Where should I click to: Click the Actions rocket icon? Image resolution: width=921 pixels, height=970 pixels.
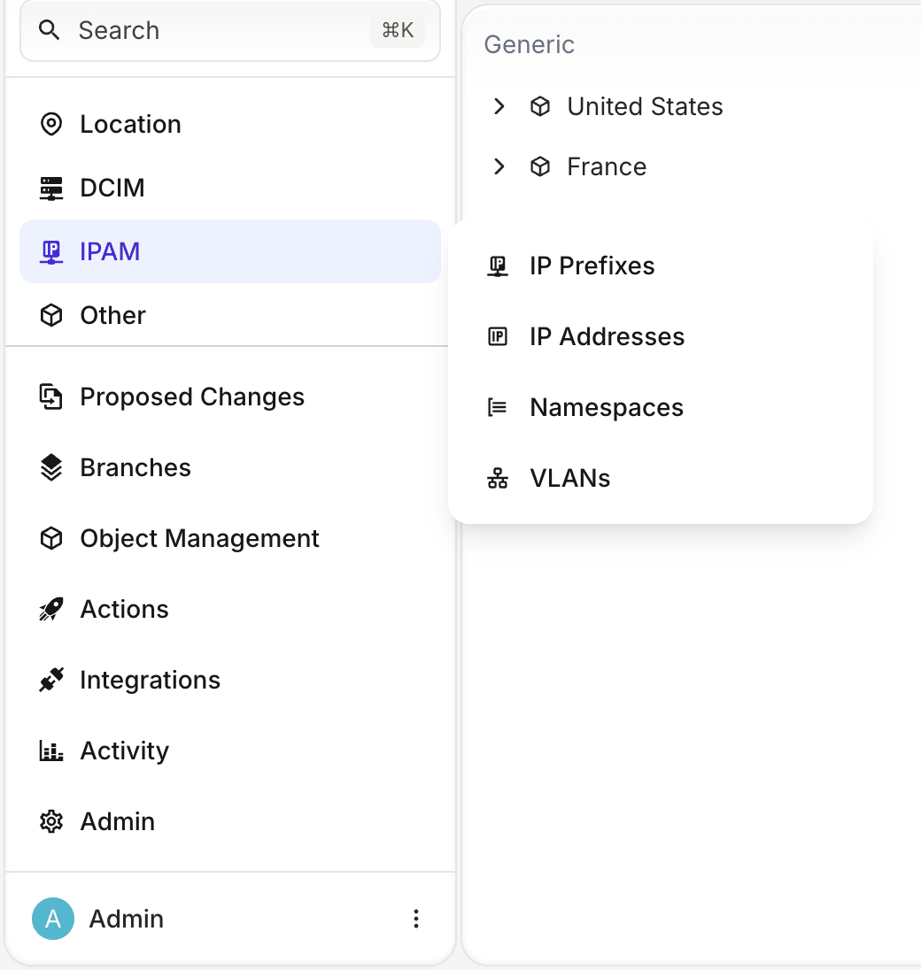coord(51,609)
